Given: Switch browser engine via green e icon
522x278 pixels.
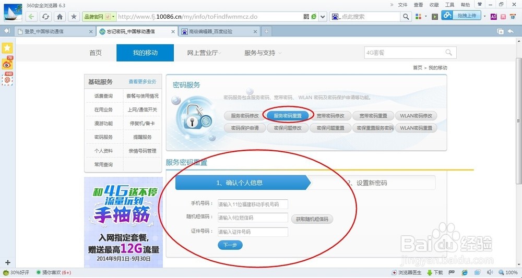Looking at the screenshot, I should point(314,17).
